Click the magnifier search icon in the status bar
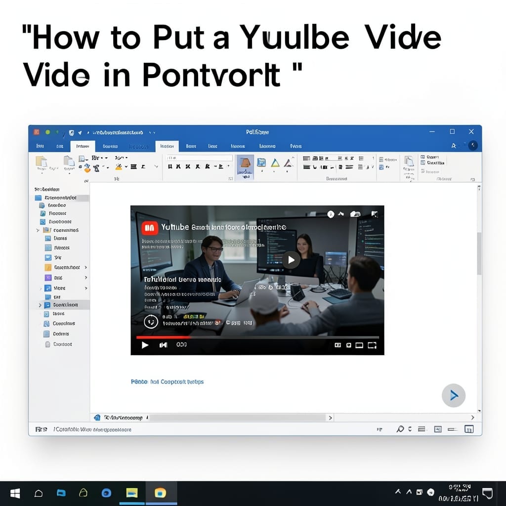 [x=400, y=429]
